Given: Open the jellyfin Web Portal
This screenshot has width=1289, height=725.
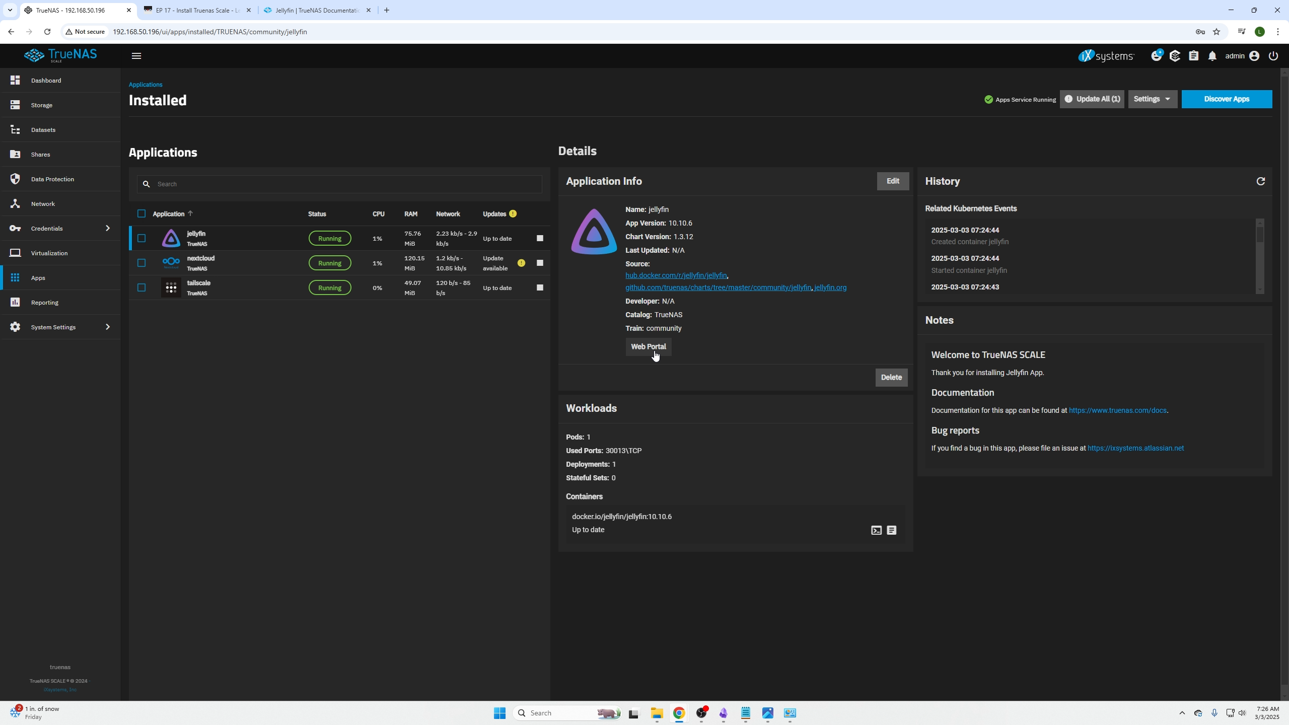Looking at the screenshot, I should (648, 347).
